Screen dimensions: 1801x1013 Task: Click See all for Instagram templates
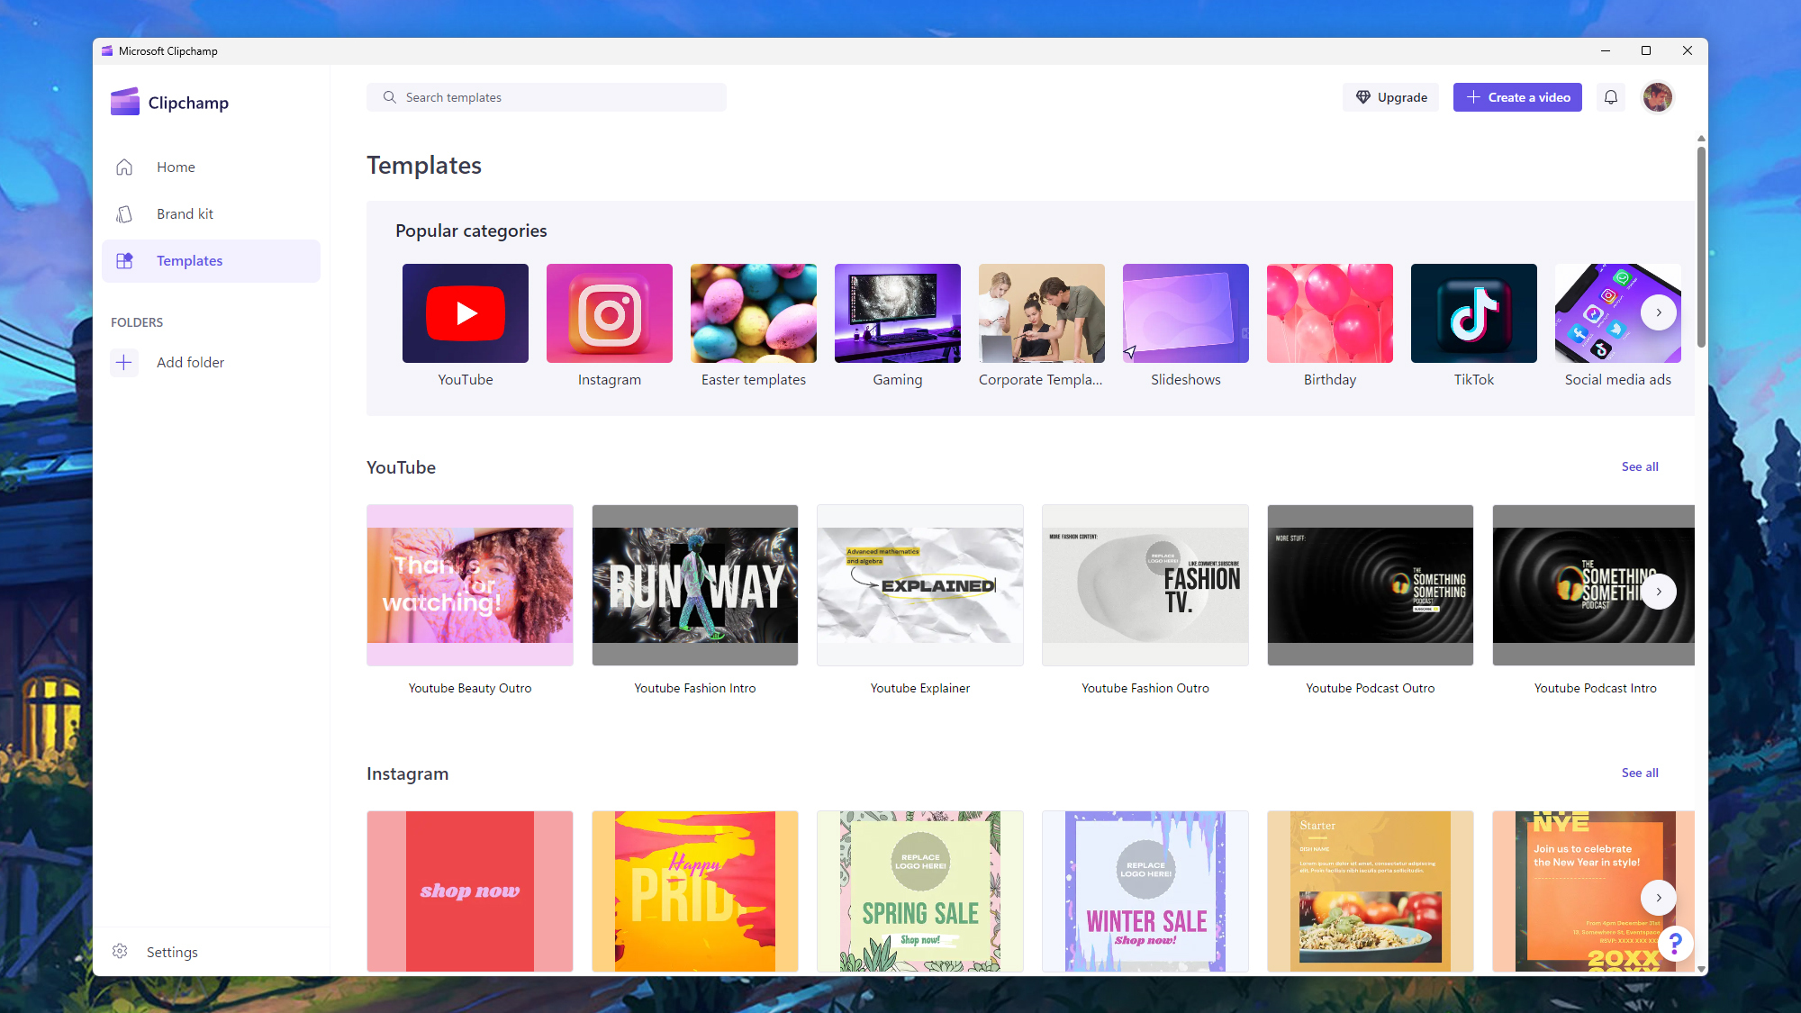(x=1639, y=772)
